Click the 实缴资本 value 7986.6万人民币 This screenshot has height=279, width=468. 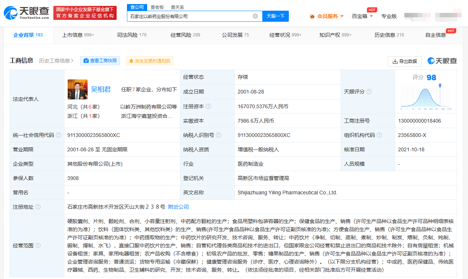256,121
